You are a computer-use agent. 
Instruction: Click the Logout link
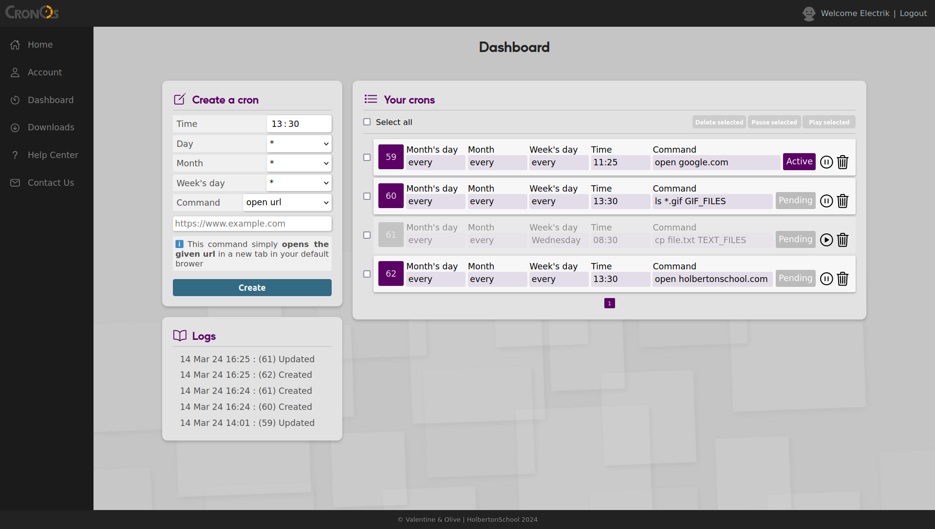pos(913,14)
